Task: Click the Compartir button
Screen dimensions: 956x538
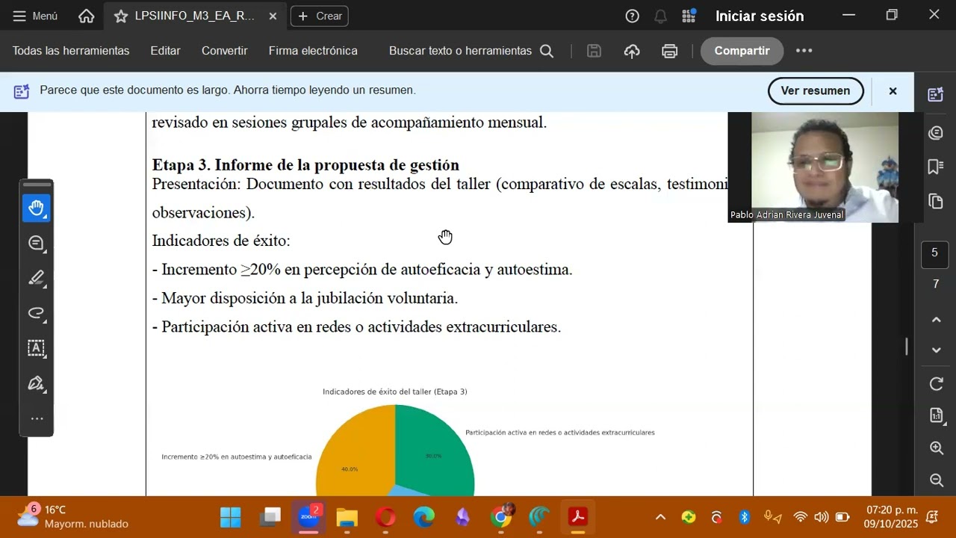Action: [x=742, y=51]
